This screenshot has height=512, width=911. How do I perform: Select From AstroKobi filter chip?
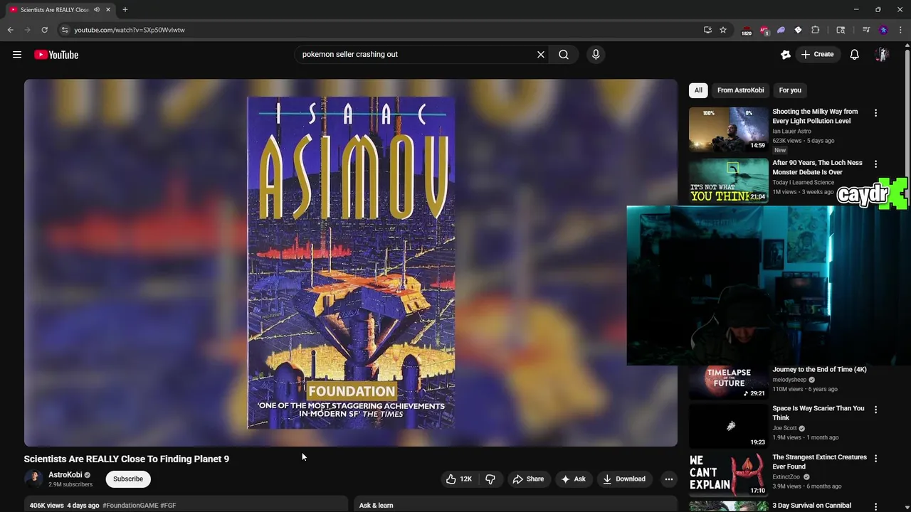(x=740, y=90)
